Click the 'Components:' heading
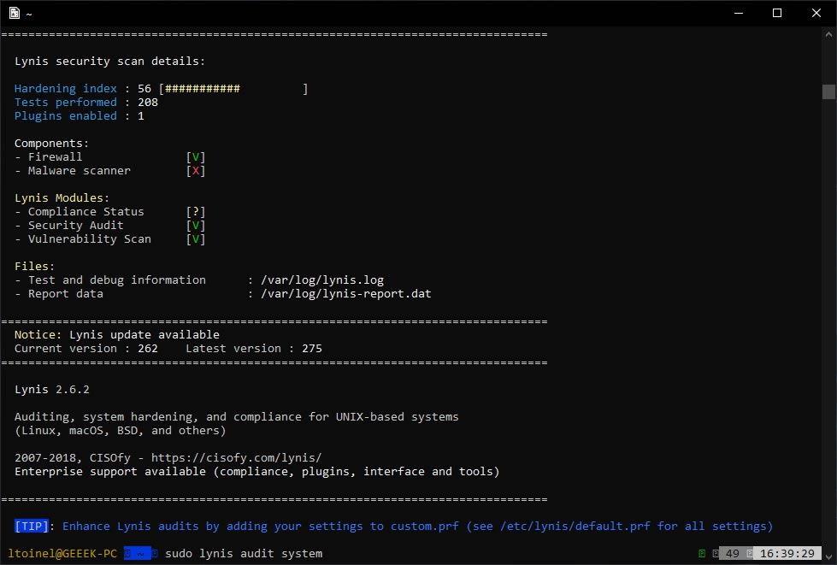 point(52,143)
